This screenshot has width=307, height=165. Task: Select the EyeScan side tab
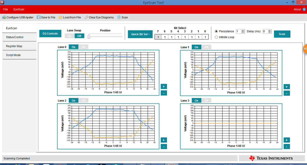click(x=19, y=28)
